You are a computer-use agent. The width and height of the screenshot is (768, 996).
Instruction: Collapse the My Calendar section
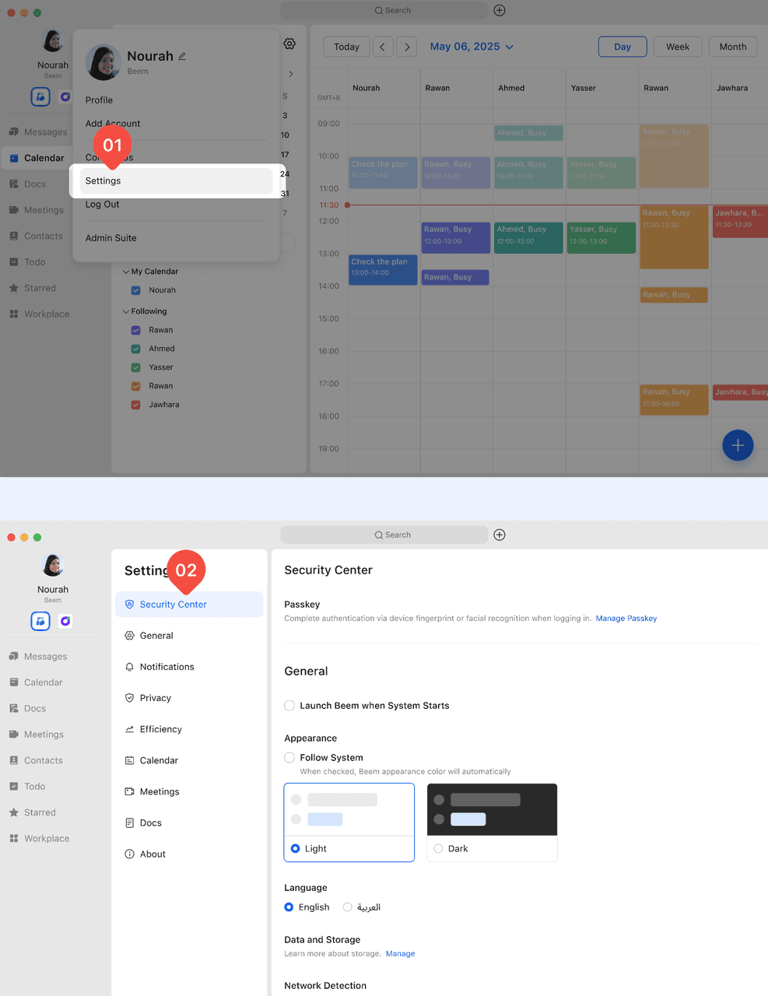click(x=126, y=272)
